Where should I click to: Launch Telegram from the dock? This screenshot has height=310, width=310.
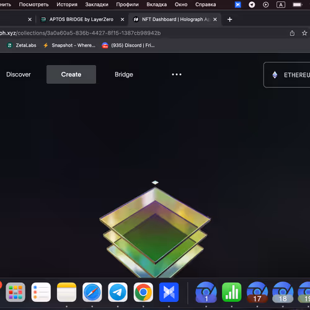pyautogui.click(x=118, y=292)
